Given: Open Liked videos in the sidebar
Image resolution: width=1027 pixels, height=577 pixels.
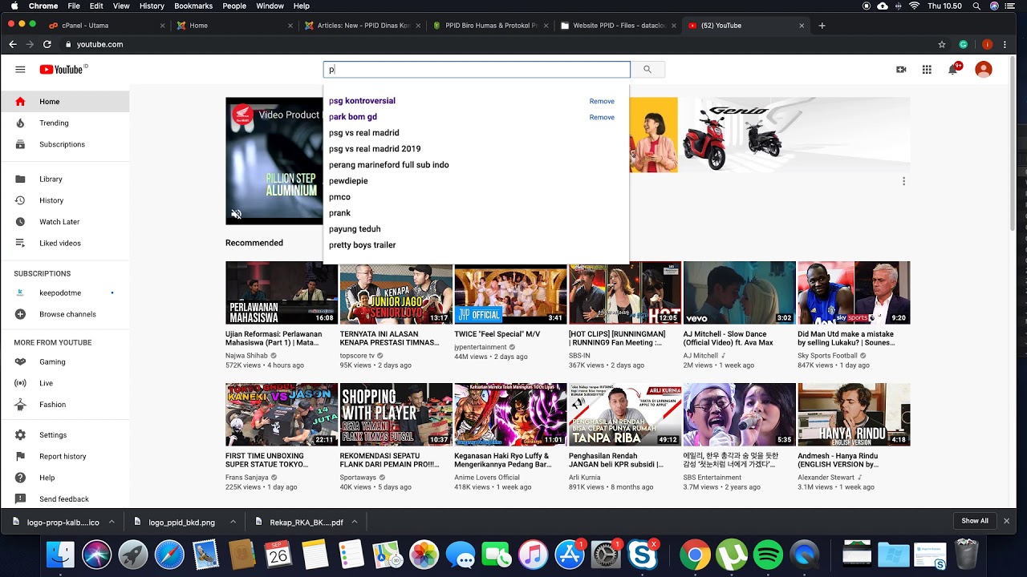Looking at the screenshot, I should pos(65,243).
